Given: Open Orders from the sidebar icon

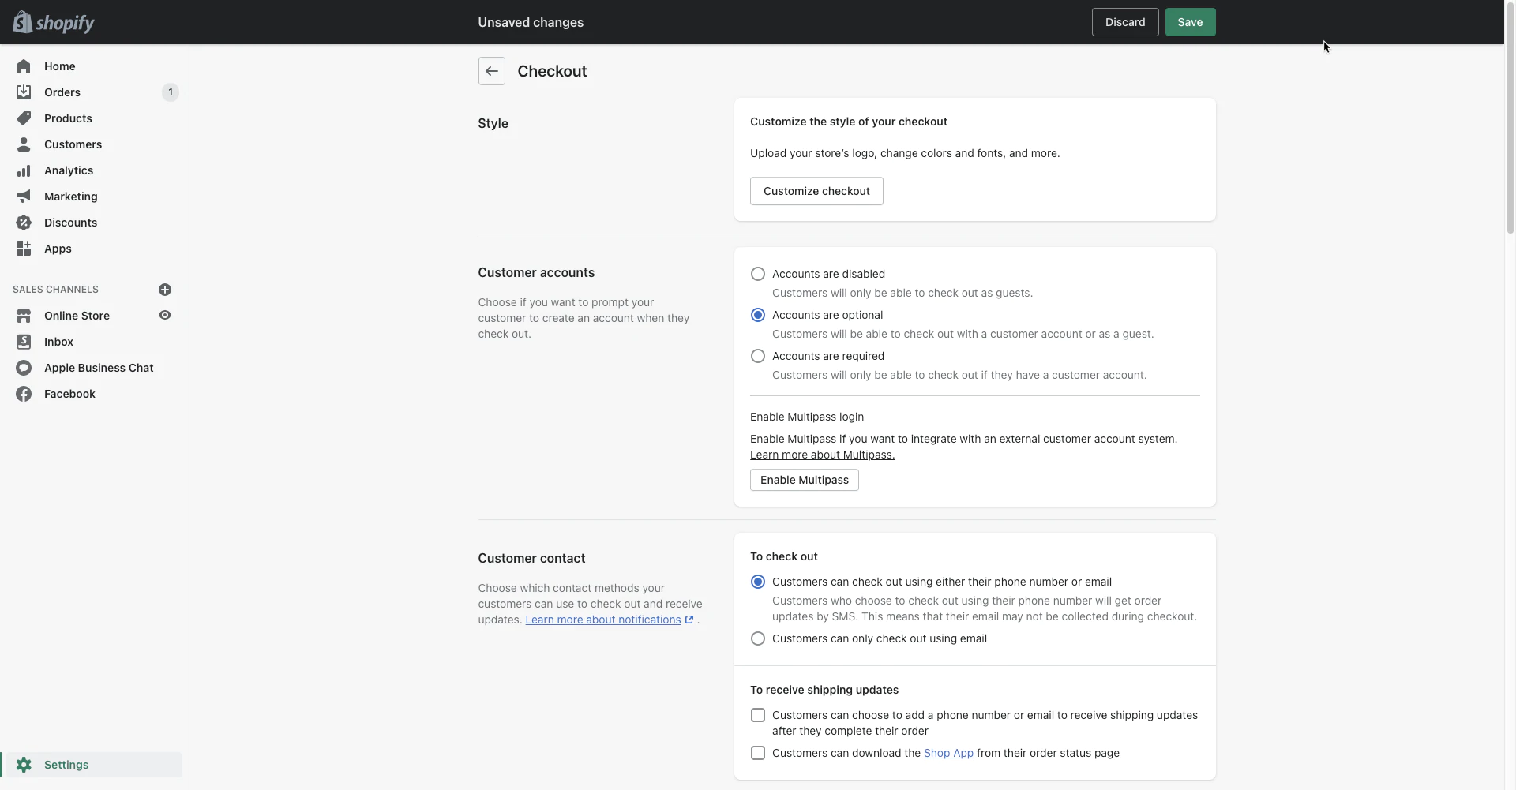Looking at the screenshot, I should pyautogui.click(x=24, y=92).
